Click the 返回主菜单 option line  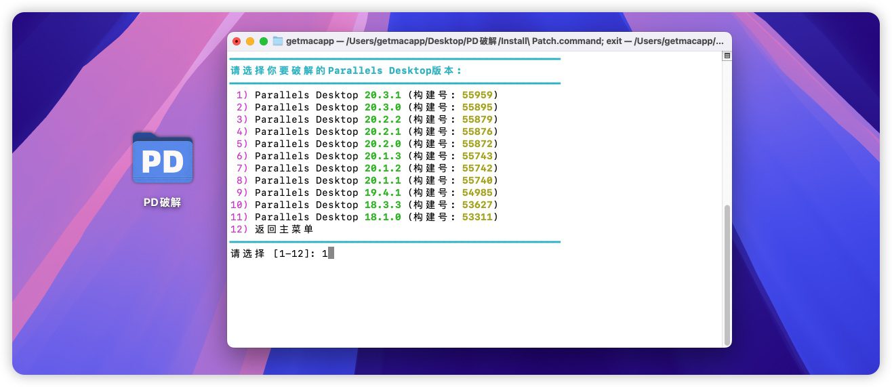coord(284,229)
